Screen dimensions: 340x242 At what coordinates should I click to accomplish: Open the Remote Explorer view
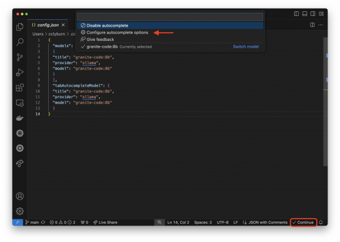click(20, 103)
